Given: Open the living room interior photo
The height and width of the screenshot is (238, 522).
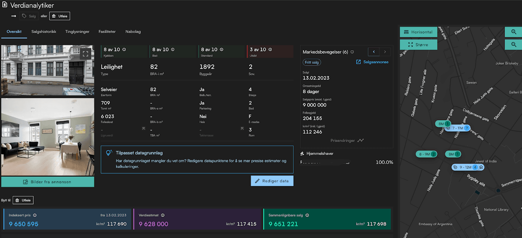Looking at the screenshot, I should coord(48,137).
